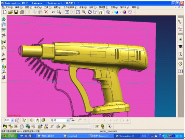This screenshot has width=185, height=139.
Task: Open layer settings icon next to 100 field
Action: (17, 120)
